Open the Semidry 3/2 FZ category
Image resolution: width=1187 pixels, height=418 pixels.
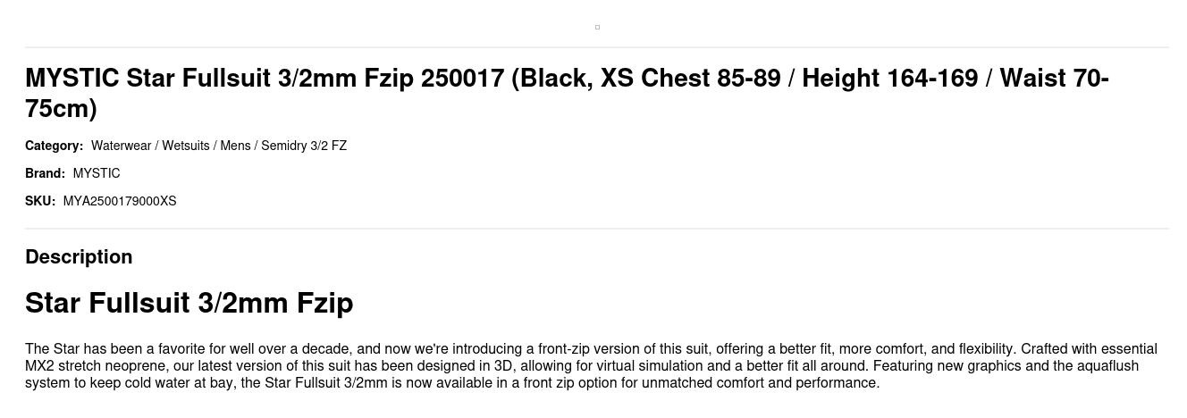pos(304,146)
